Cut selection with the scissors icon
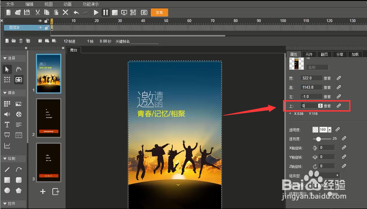The height and width of the screenshot is (209, 367). (38, 12)
